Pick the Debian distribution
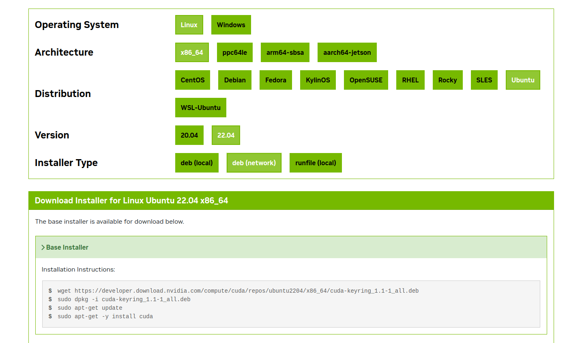The height and width of the screenshot is (343, 580). coord(235,80)
